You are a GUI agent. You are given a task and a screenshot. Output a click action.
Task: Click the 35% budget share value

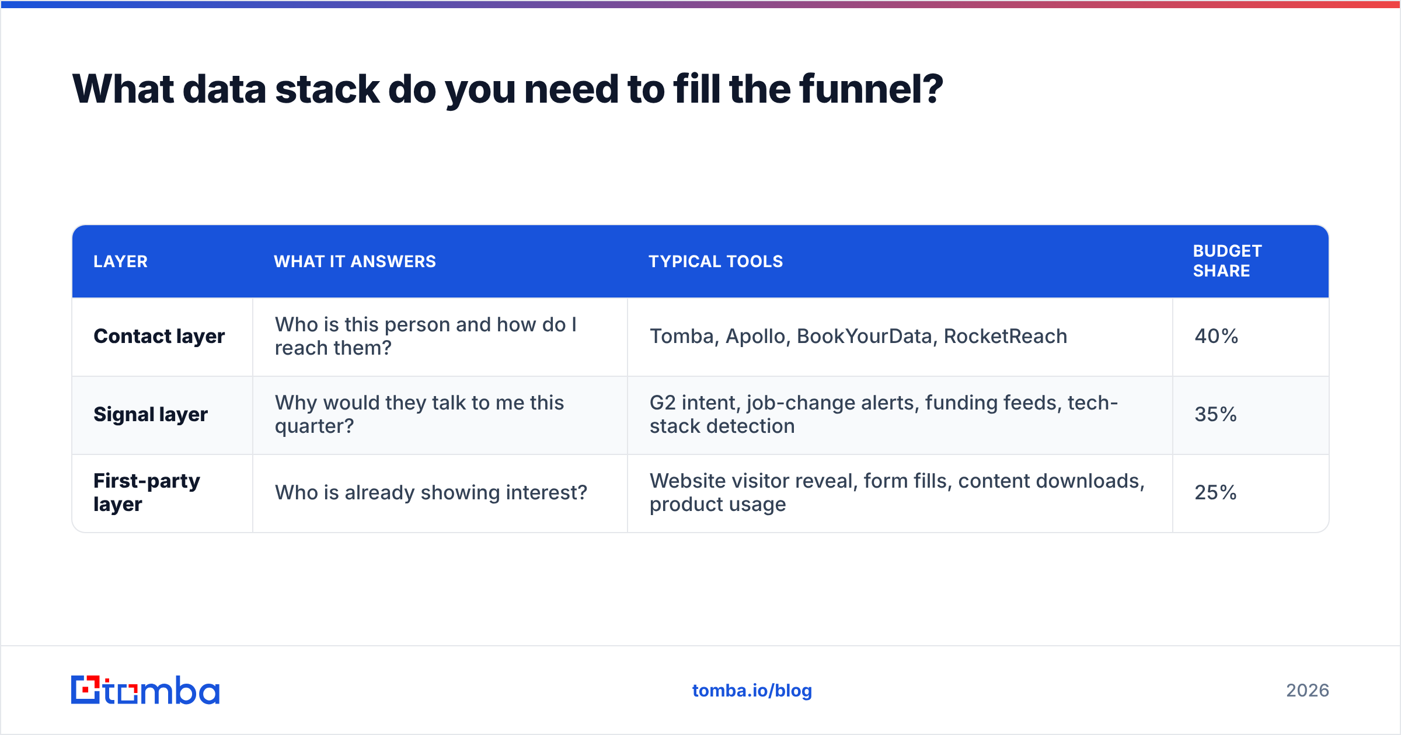point(1216,415)
